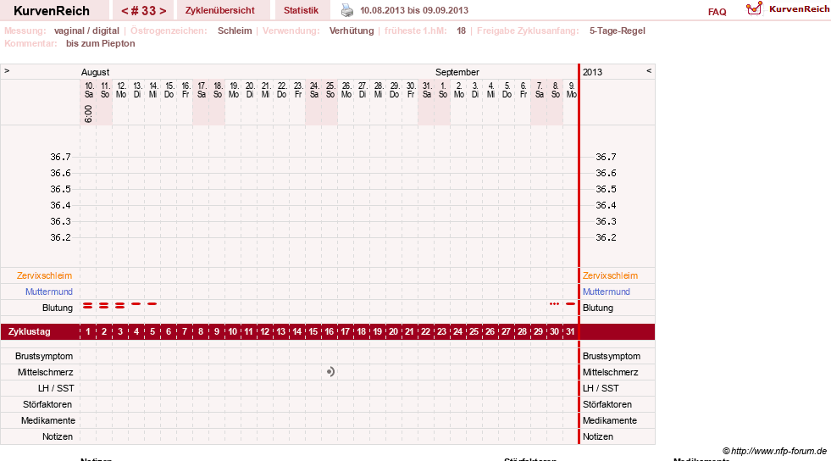831x461 pixels.
Task: Click the '5-Tage-Regel' value
Action: point(617,31)
